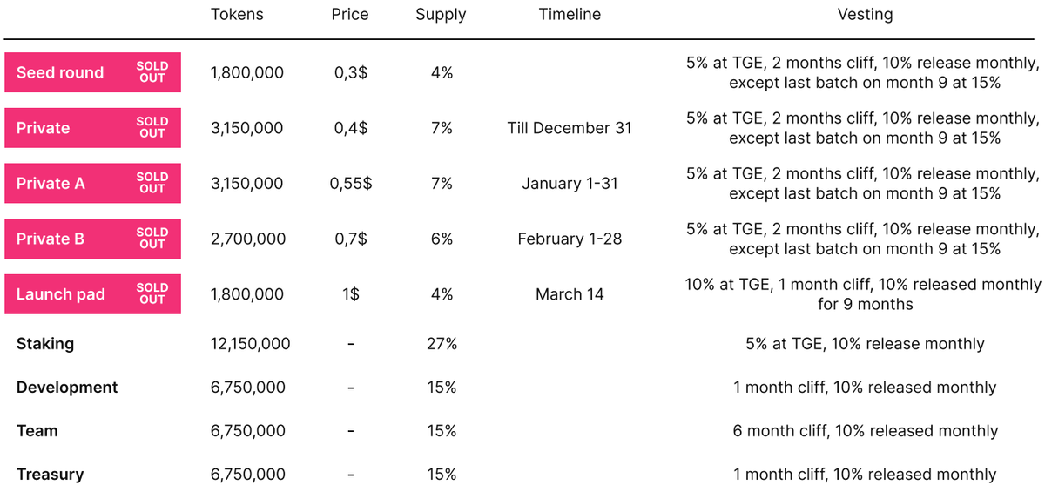Select the Private B pink badge
Viewport: 1045px width, 492px height.
92,239
